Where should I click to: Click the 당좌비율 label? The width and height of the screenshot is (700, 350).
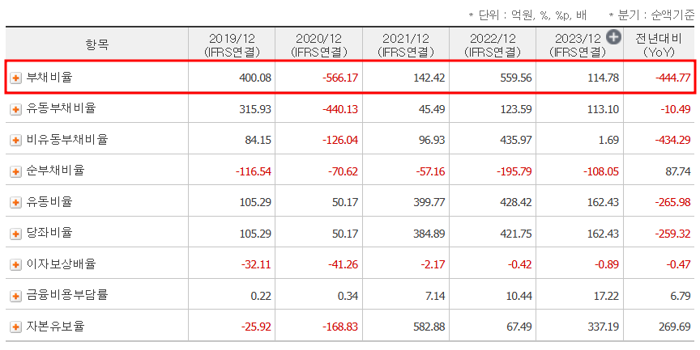tap(49, 233)
